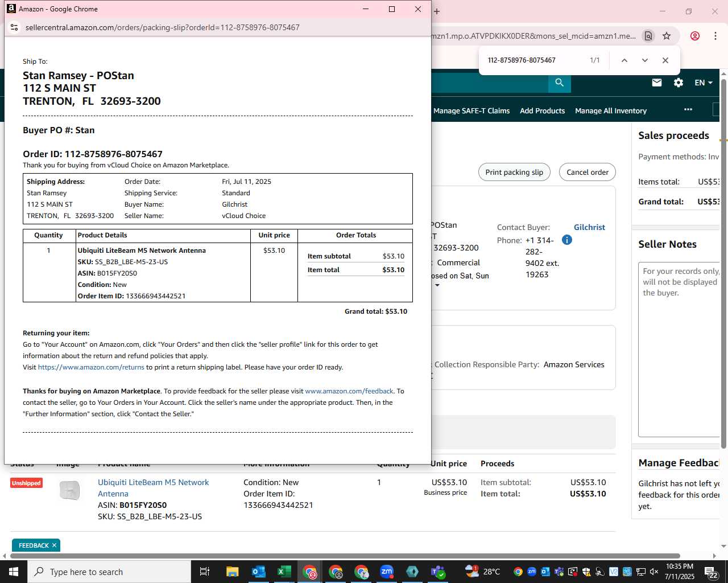Close the FEEDBACK tab with X

tap(54, 545)
